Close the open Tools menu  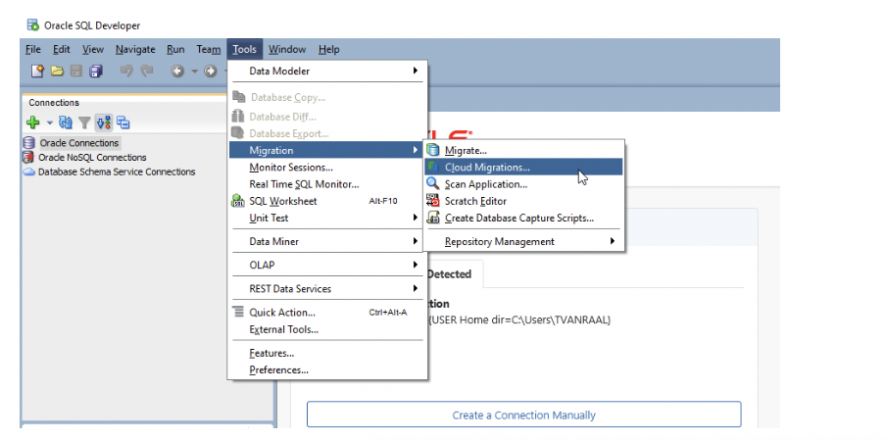click(245, 50)
